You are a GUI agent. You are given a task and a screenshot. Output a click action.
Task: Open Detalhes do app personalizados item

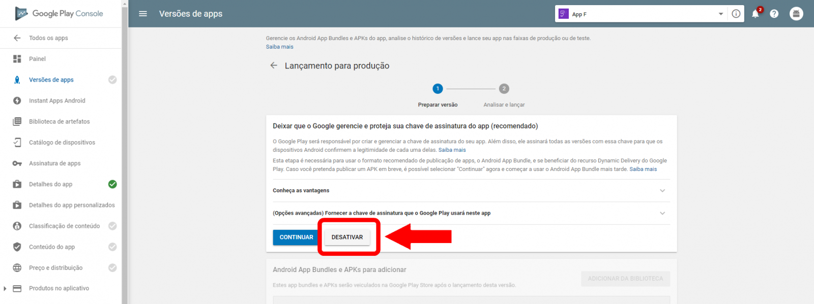(72, 205)
